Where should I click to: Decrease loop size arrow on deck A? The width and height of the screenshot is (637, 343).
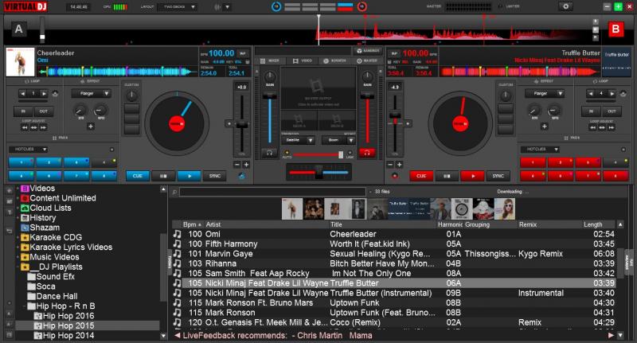[23, 94]
